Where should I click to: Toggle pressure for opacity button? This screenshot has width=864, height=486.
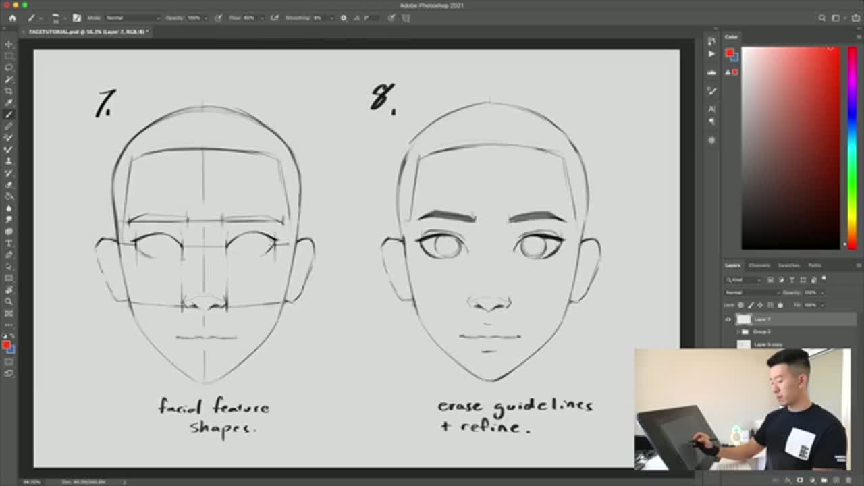219,18
